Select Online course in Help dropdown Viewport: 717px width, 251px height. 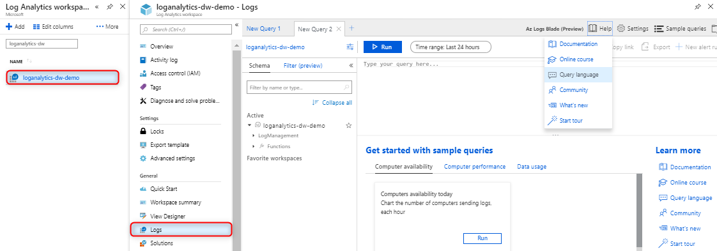pyautogui.click(x=578, y=59)
